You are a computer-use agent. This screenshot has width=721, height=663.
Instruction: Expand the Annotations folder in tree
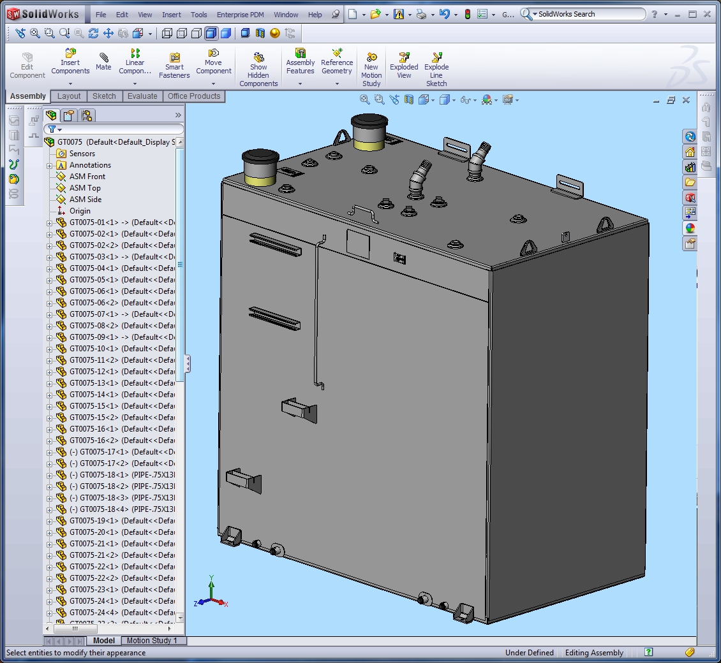tap(50, 165)
